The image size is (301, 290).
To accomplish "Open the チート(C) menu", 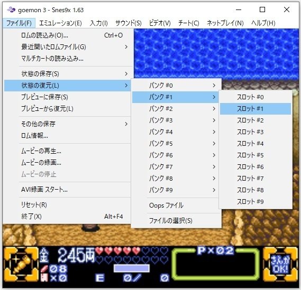I will pyautogui.click(x=188, y=23).
